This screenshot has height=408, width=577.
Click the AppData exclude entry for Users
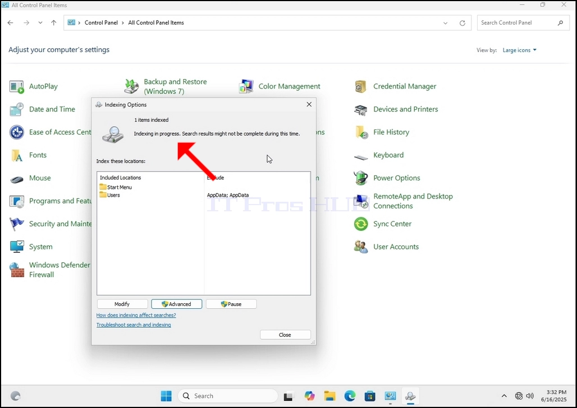(228, 195)
